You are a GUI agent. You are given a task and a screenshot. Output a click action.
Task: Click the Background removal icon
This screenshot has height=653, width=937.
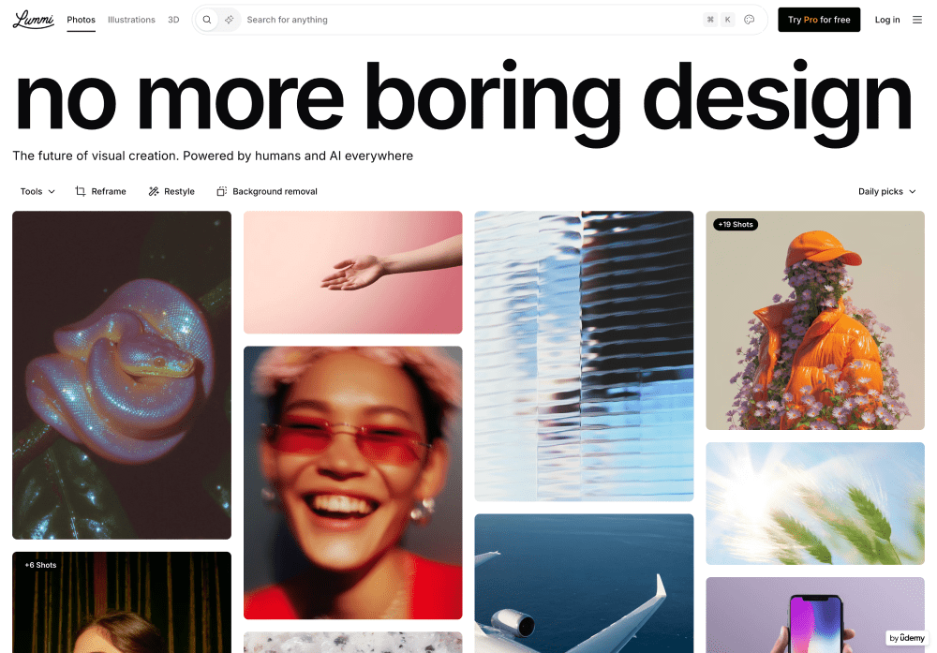[x=222, y=191]
